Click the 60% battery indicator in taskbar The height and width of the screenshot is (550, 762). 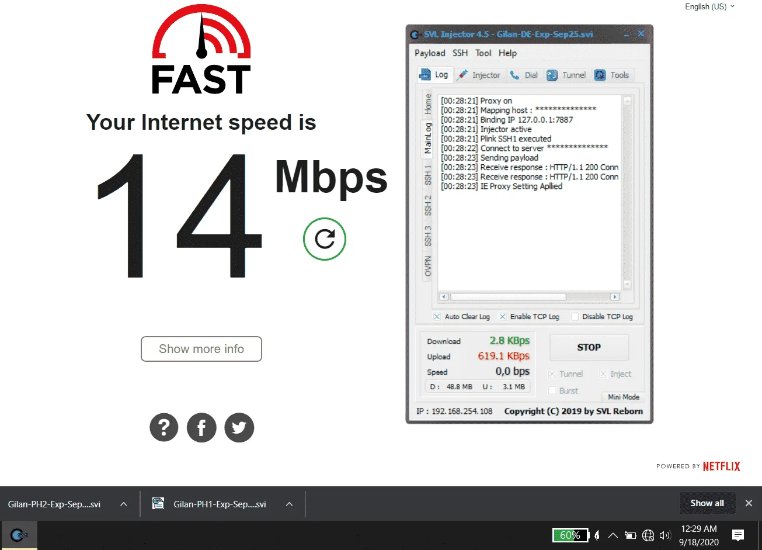(570, 535)
